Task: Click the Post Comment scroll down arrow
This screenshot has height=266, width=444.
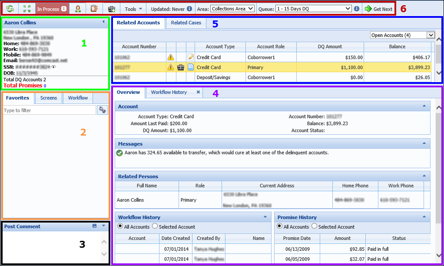Action: 104,254
